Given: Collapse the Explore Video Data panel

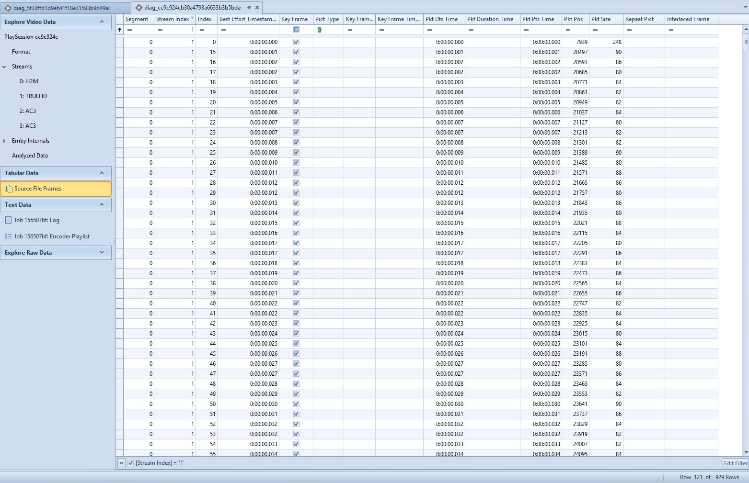Looking at the screenshot, I should pos(102,22).
